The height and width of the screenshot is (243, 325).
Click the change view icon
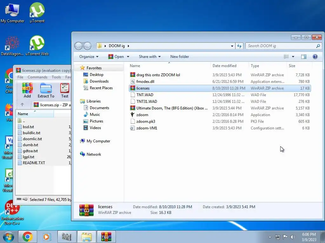[286, 57]
